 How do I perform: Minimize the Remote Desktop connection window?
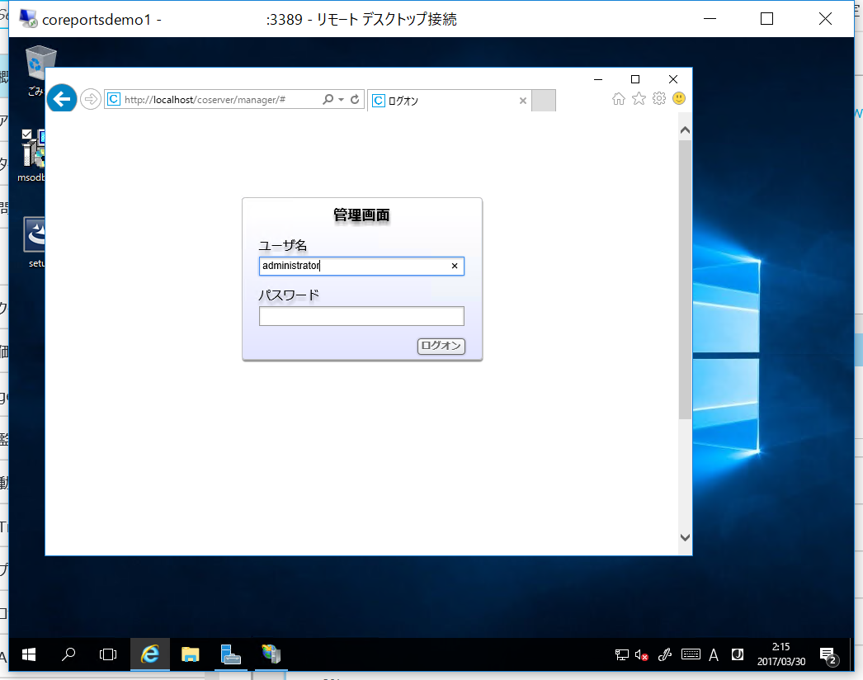(x=710, y=19)
